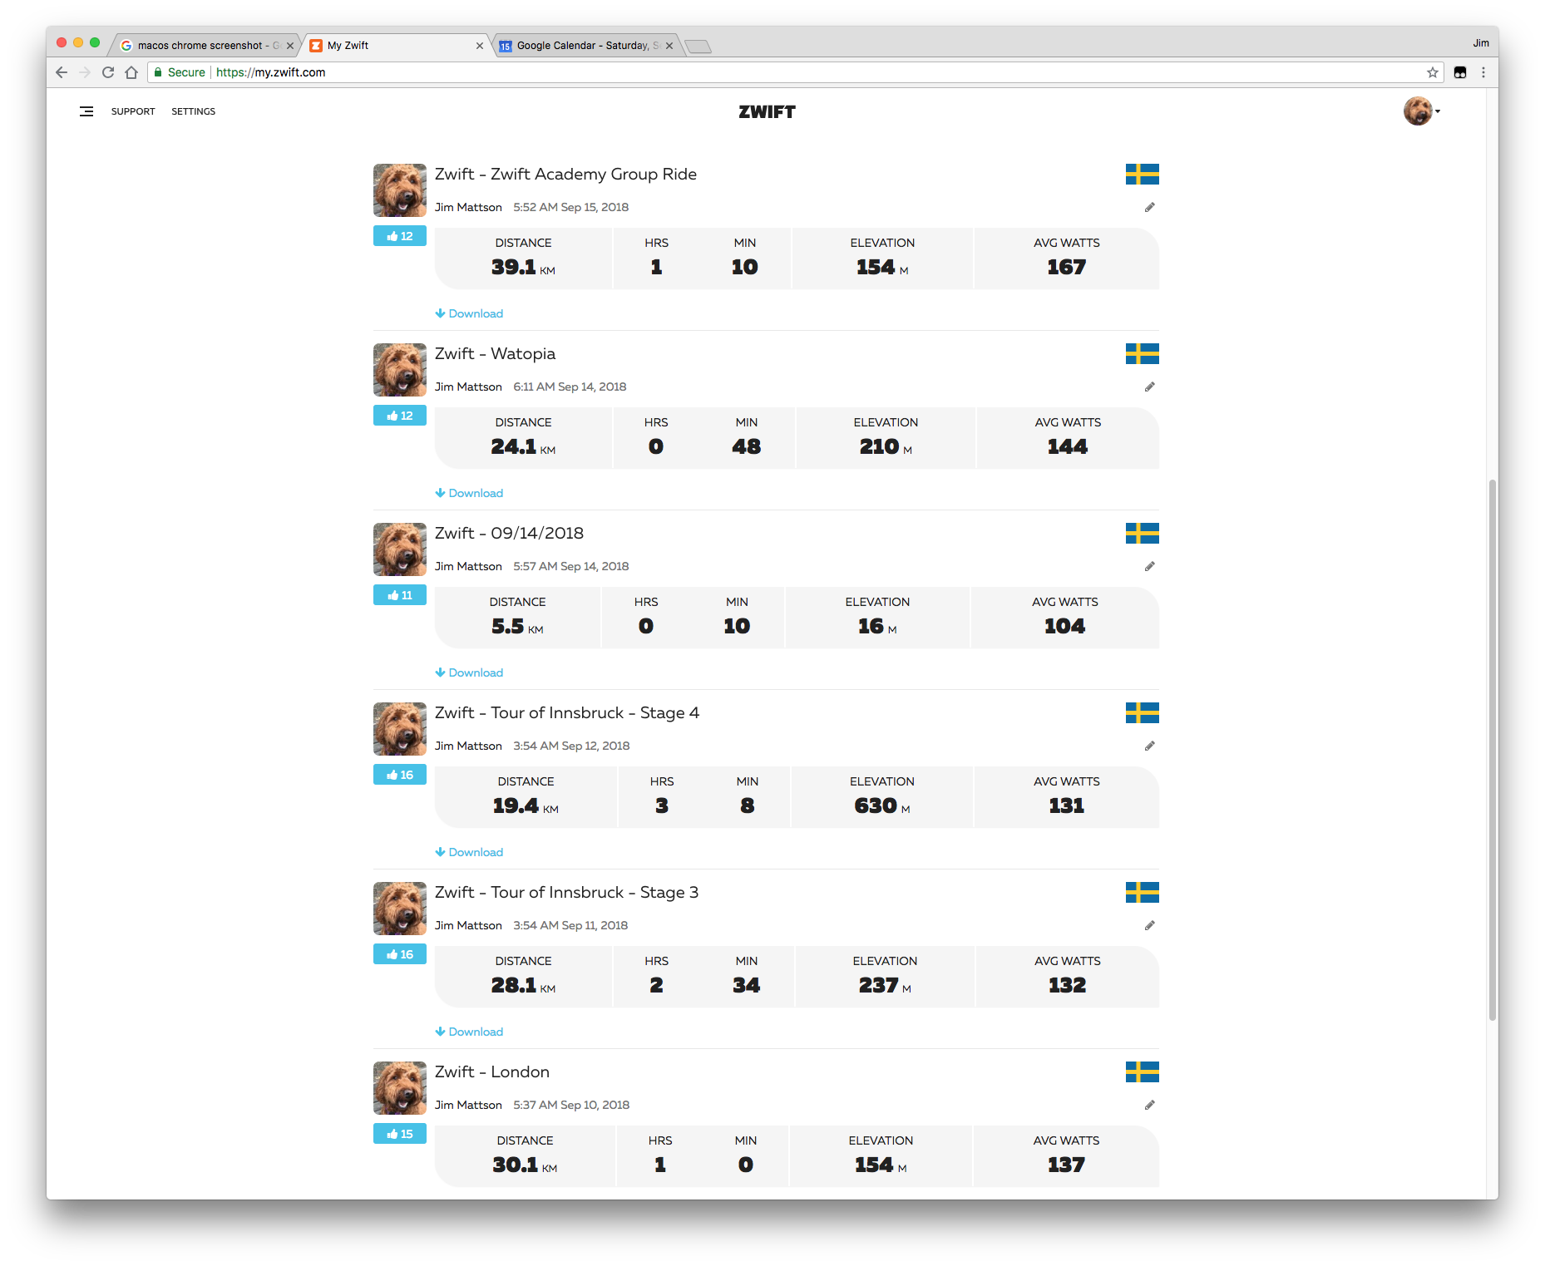Edit the Zwift - Watopia activity
The image size is (1545, 1266).
[x=1150, y=387]
